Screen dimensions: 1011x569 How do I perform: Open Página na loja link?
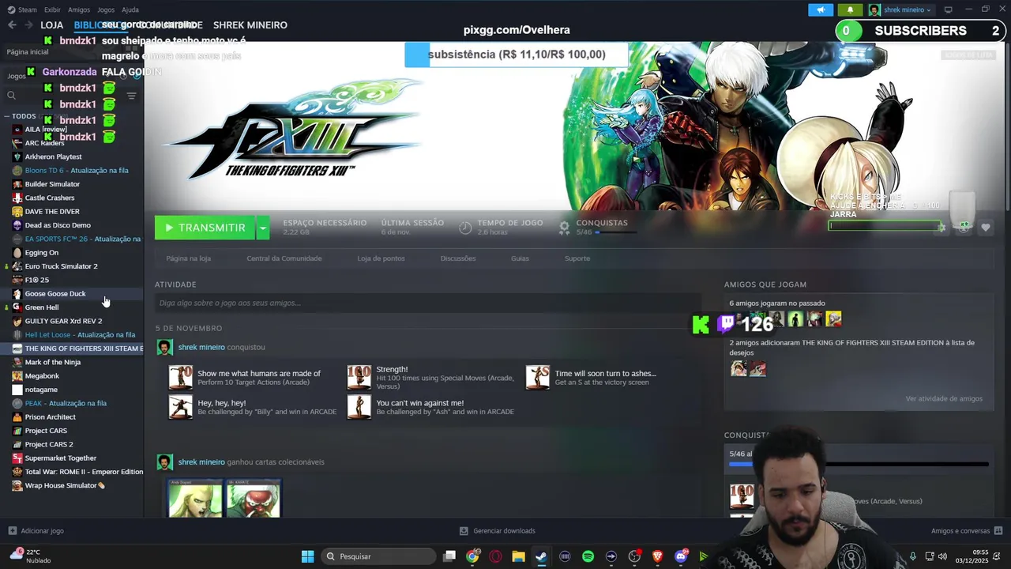tap(188, 258)
